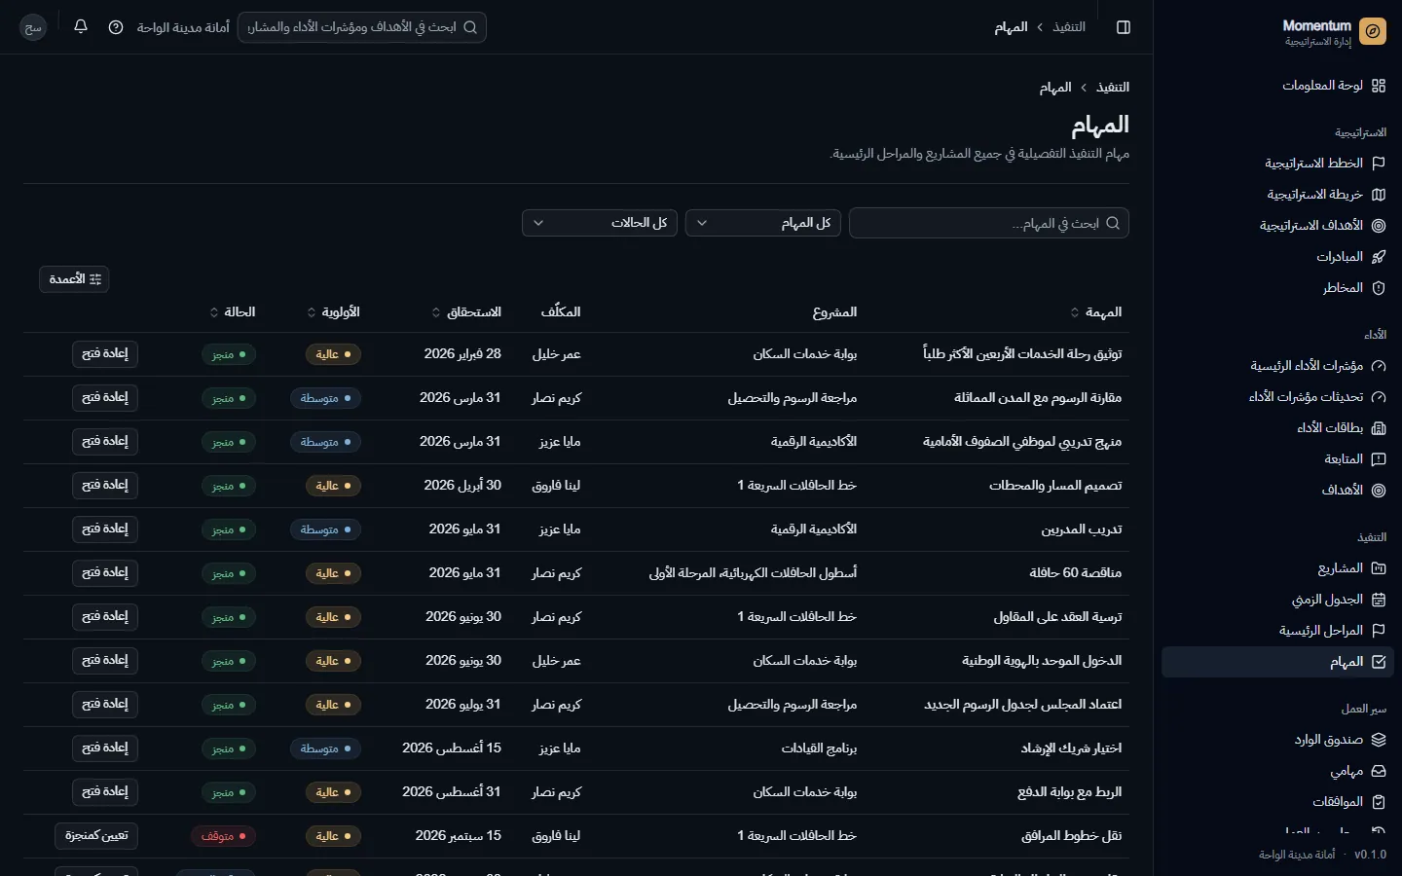Open the user avatar menu
The height and width of the screenshot is (876, 1402).
[x=33, y=27]
